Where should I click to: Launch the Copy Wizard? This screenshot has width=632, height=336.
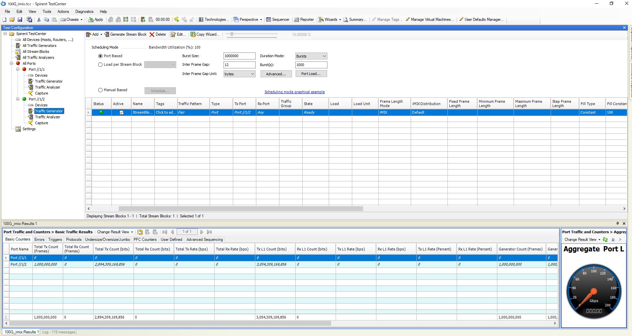coord(205,34)
